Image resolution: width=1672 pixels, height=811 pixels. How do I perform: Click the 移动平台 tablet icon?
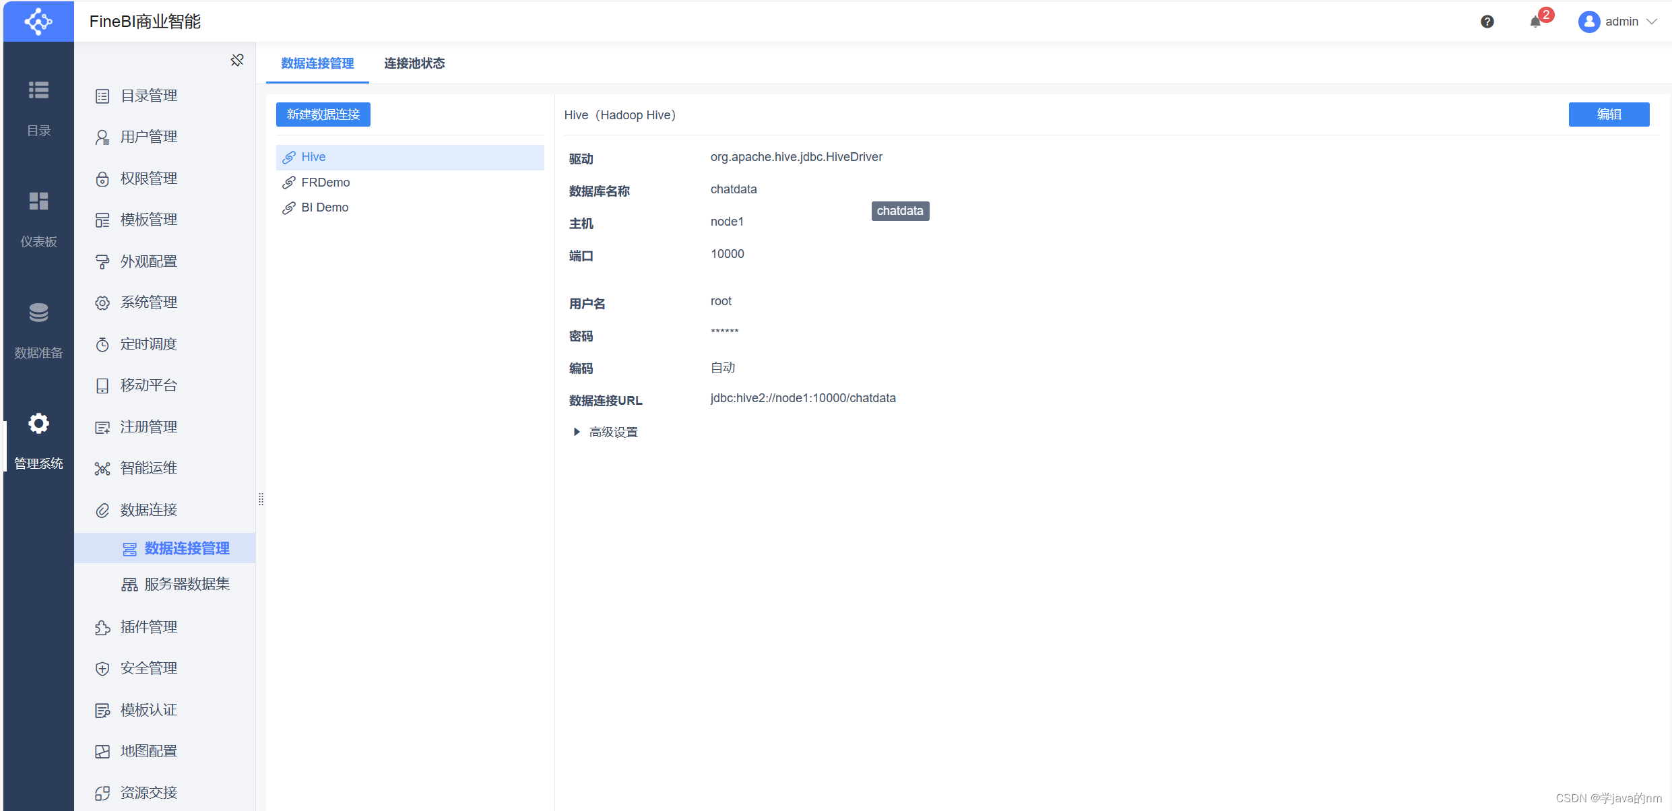click(x=102, y=386)
